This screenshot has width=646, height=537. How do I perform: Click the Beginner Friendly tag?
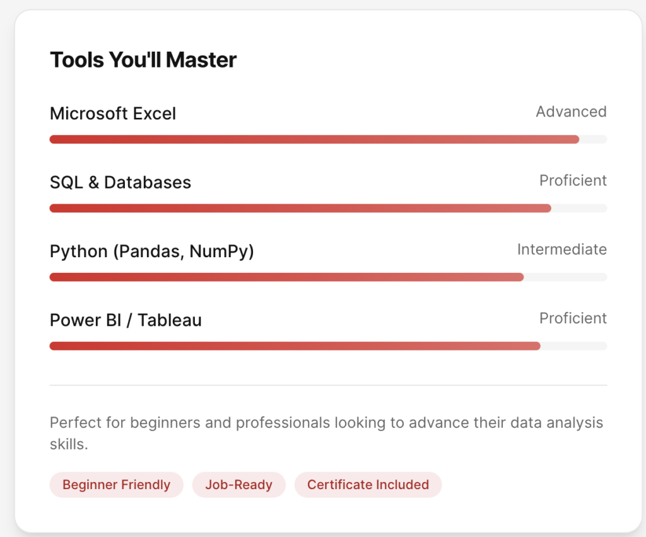point(116,485)
